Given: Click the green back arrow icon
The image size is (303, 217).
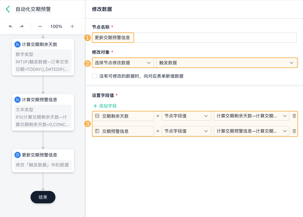Looking at the screenshot, I should point(8,9).
